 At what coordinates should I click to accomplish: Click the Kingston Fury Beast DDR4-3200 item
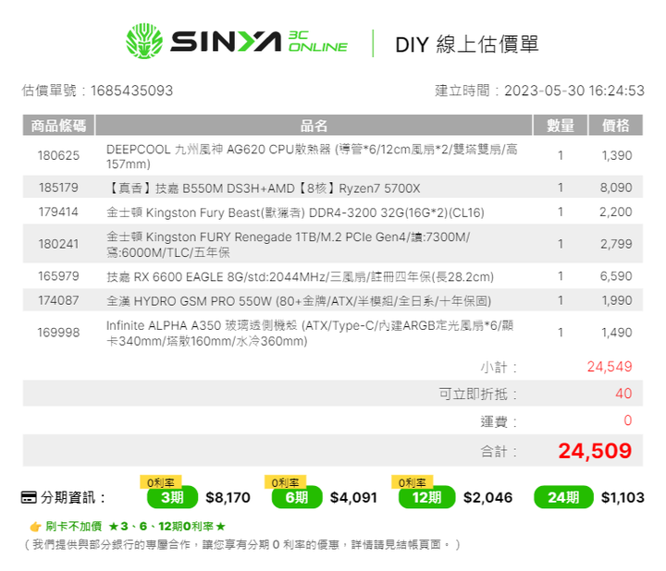point(295,213)
